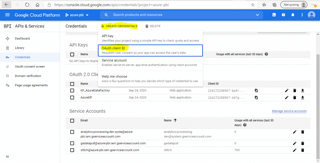The width and height of the screenshot is (320, 163).
Task: Activate Cloud Shell icon in header
Action: [x=274, y=15]
